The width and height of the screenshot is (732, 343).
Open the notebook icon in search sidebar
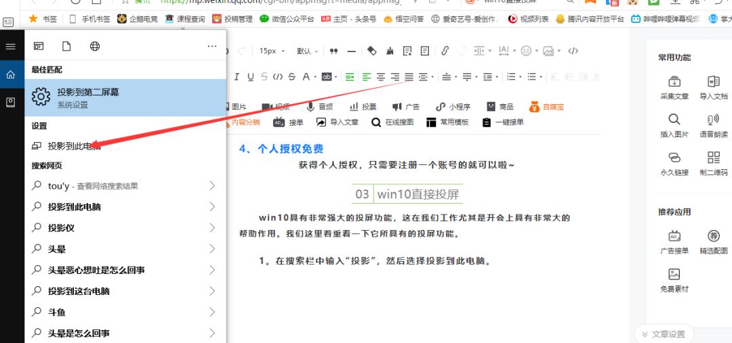(10, 103)
